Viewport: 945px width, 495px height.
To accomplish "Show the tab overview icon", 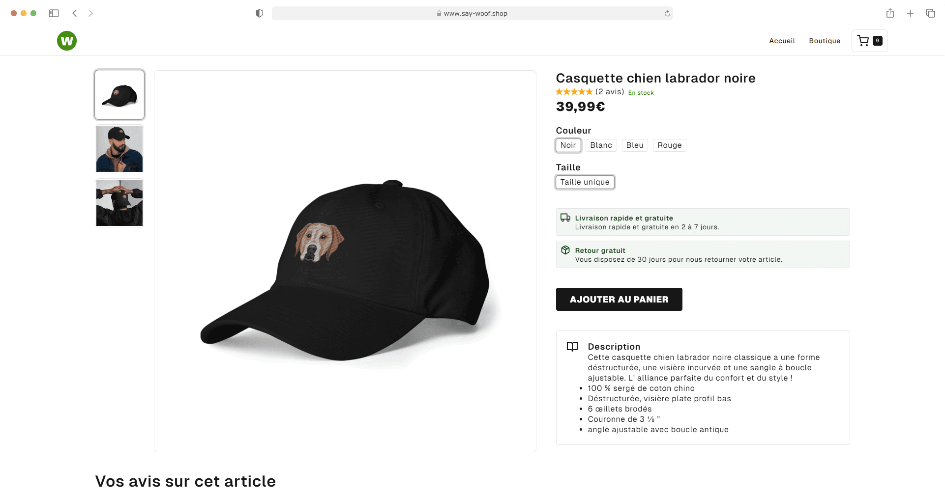I will [930, 13].
